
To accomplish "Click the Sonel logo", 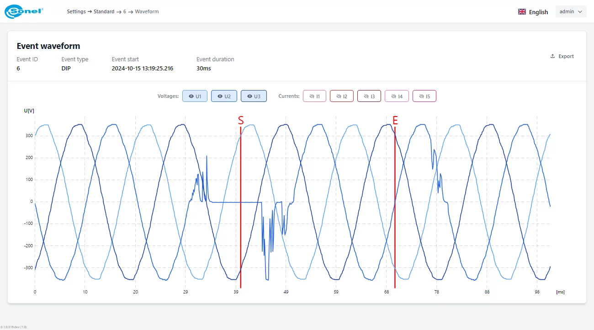I will point(24,12).
